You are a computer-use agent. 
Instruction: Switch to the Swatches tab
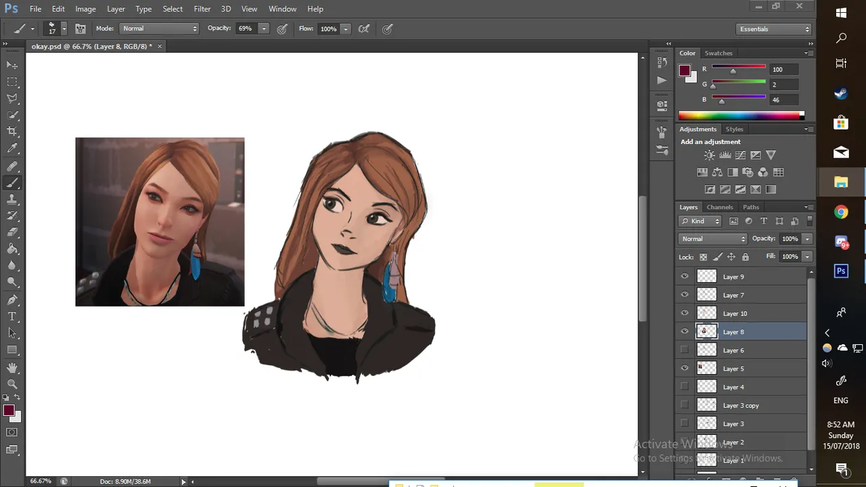pos(719,53)
